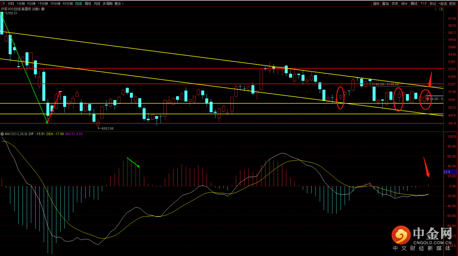Image resolution: width=458 pixels, height=256 pixels.
Task: Select the 15分钟 timeframe
Action: tap(43, 3)
